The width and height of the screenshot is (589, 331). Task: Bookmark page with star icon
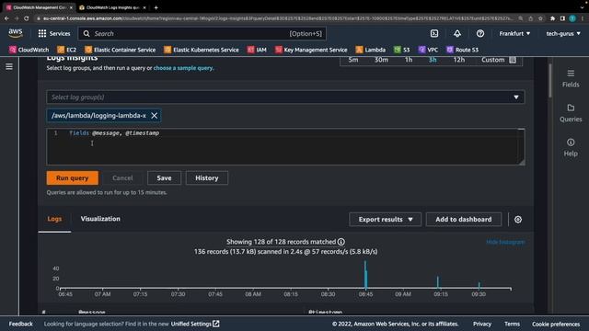540,18
